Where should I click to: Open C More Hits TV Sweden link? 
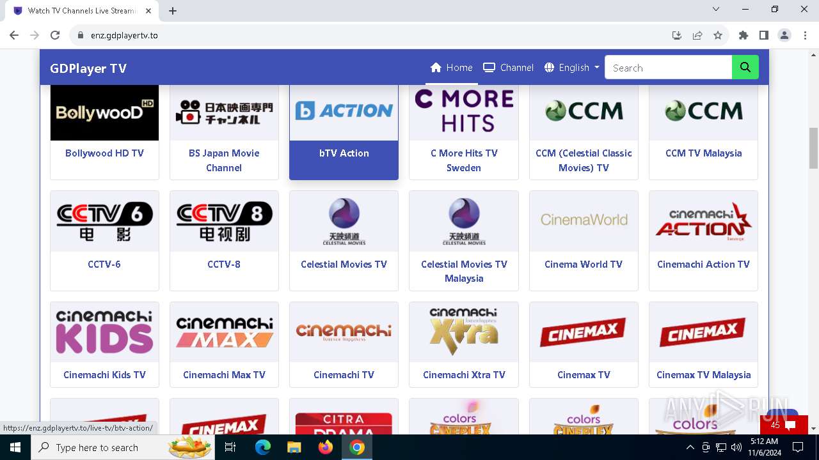click(464, 160)
